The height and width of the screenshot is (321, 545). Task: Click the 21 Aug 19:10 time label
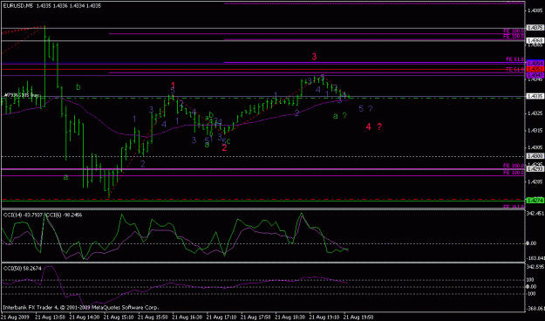click(324, 318)
